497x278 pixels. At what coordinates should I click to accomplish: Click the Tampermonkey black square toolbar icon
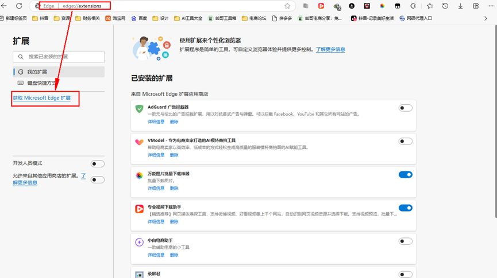pos(398,6)
